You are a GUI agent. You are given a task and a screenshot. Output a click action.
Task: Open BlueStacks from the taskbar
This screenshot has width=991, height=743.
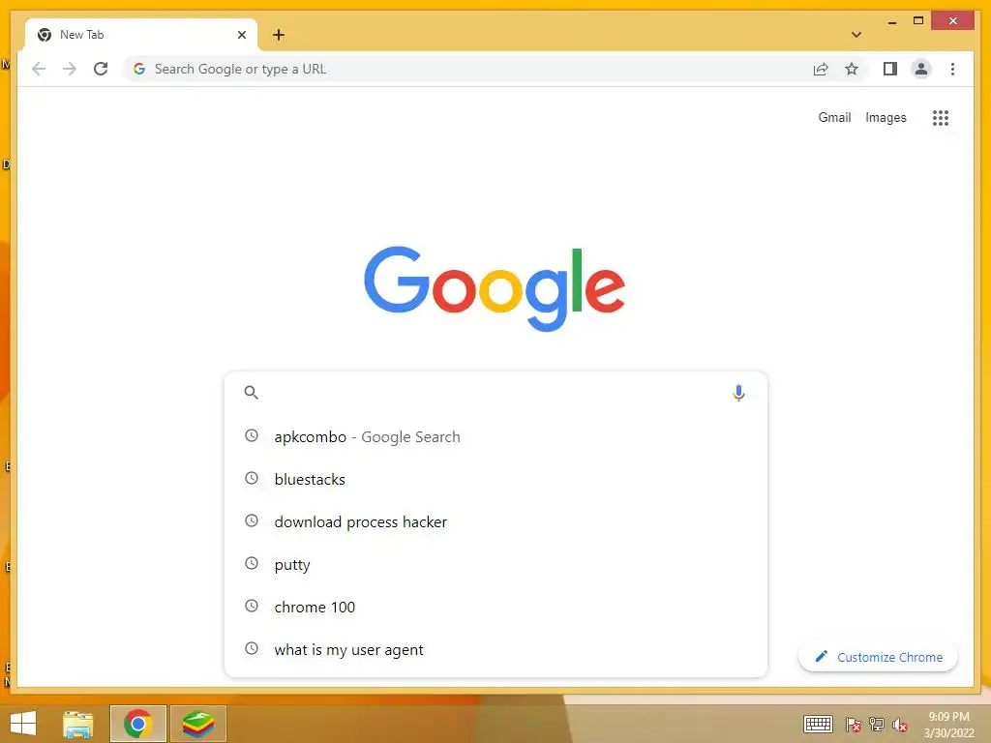pos(197,724)
